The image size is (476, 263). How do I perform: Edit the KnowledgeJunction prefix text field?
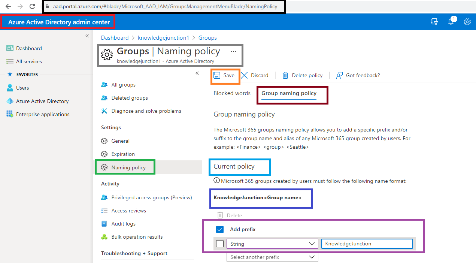pos(366,244)
